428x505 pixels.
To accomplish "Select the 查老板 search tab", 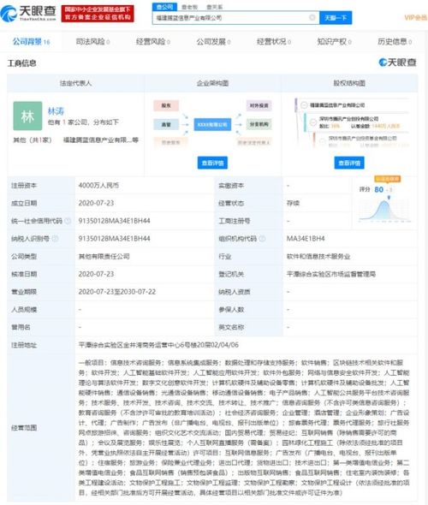I will 189,7.
